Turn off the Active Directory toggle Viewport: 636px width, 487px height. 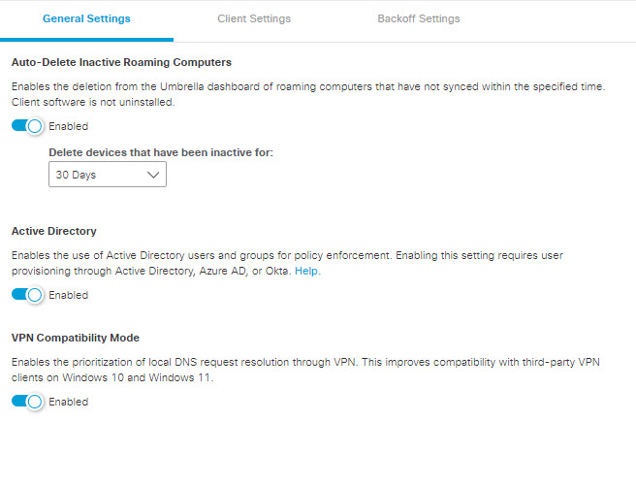[x=28, y=295]
